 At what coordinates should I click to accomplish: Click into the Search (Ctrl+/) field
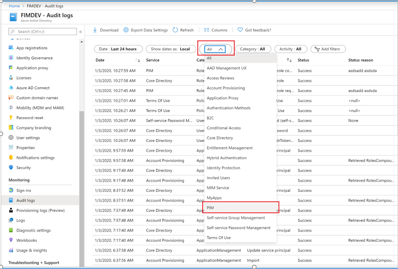43,32
